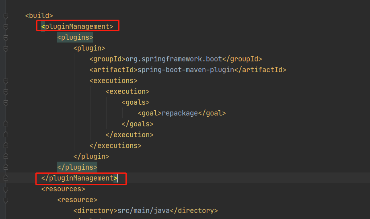Click the fold-end marker beside </pluginManagement>
370x219 pixels.
[x=6, y=178]
